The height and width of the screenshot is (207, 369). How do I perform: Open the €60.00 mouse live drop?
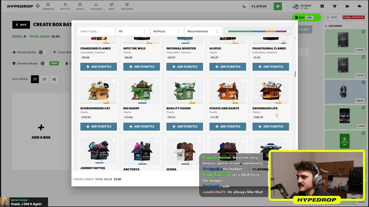pyautogui.click(x=345, y=92)
